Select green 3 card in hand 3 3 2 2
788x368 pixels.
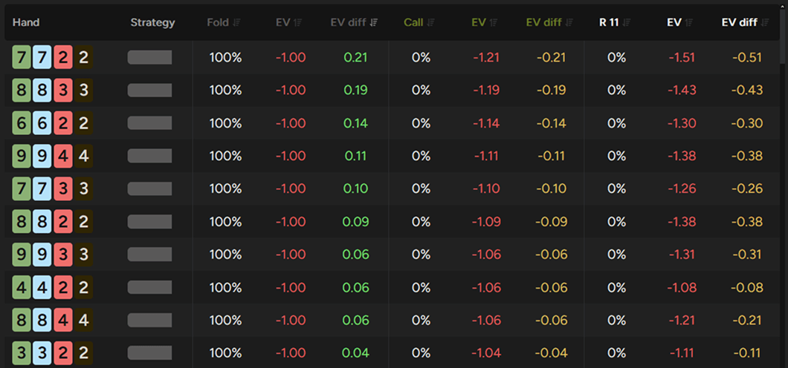pyautogui.click(x=22, y=353)
